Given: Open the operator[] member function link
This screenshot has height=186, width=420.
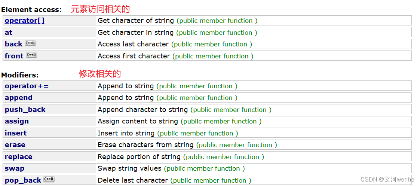Looking at the screenshot, I should [x=25, y=21].
